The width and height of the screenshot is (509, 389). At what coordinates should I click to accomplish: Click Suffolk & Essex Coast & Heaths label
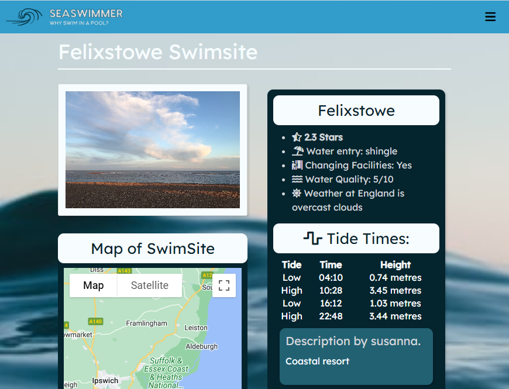coord(166,373)
